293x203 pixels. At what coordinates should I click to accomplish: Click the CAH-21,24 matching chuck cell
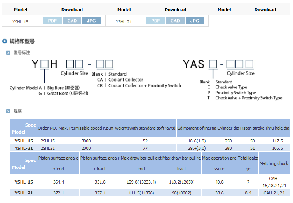pyautogui.click(x=274, y=193)
